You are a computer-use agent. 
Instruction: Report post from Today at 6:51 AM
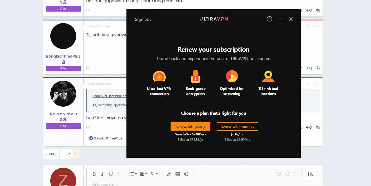click(x=88, y=127)
